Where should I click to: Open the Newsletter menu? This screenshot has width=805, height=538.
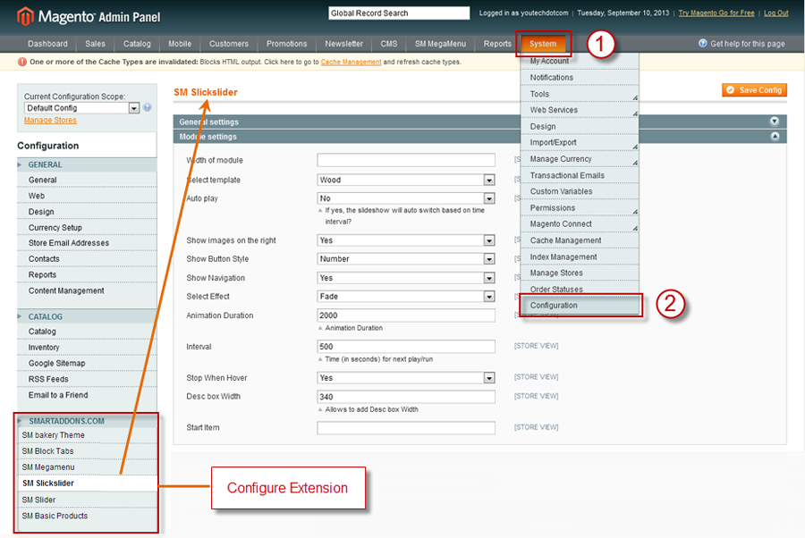tap(344, 44)
